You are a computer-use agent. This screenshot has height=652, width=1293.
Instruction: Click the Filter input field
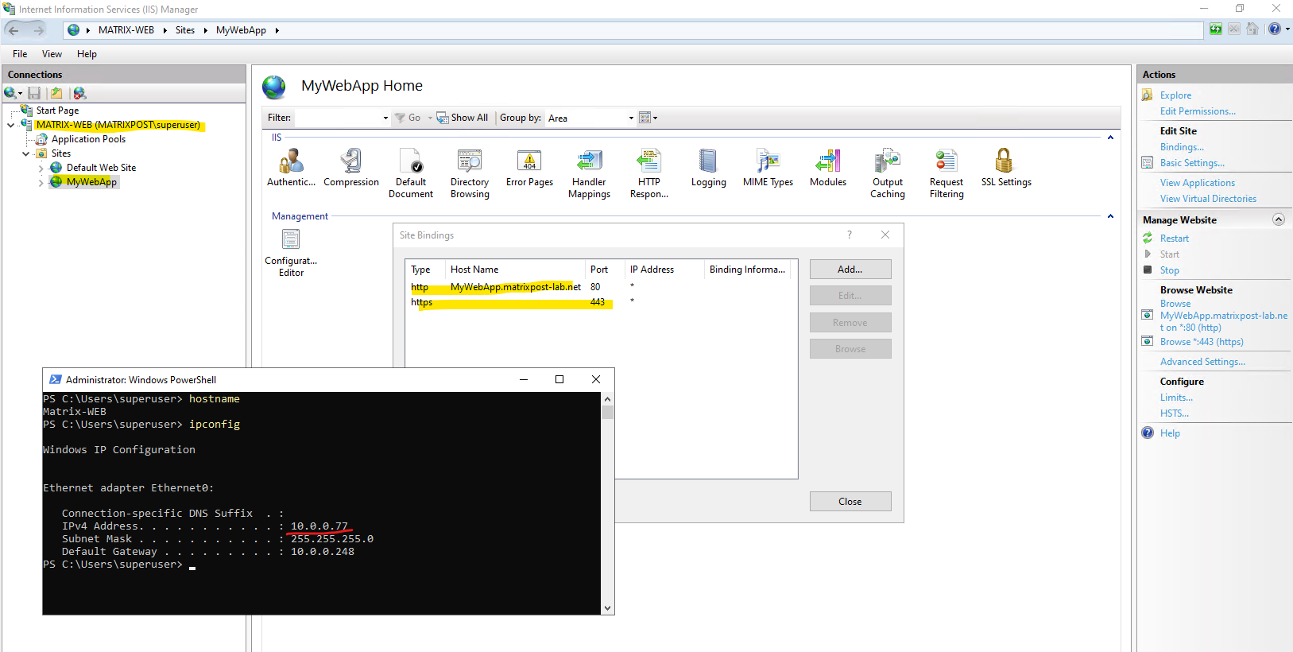(338, 118)
